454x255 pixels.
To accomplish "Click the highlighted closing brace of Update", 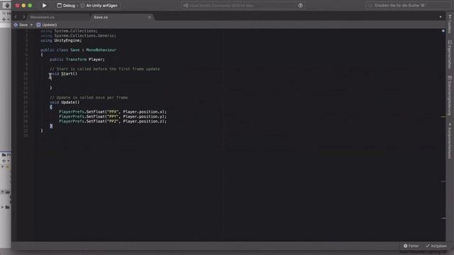I will point(51,126).
